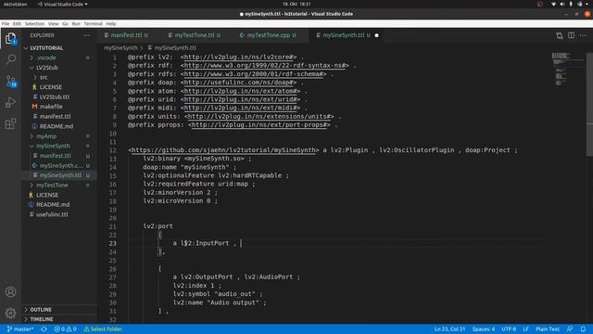Open the Accounts menu icon
The width and height of the screenshot is (593, 334).
point(10,292)
